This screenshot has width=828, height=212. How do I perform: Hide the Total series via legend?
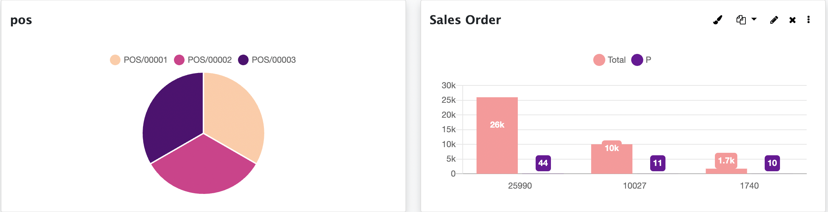(610, 60)
